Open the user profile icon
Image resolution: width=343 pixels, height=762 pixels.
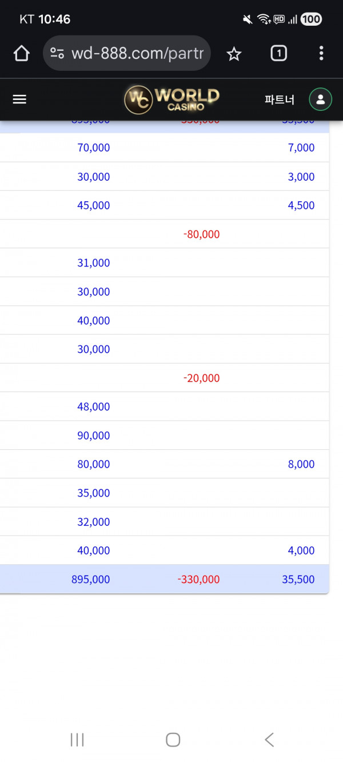320,99
